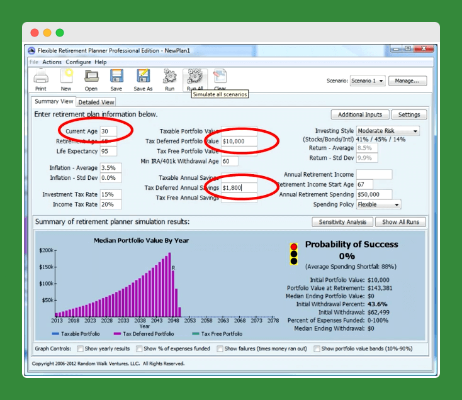This screenshot has height=400, width=462.
Task: Enable Show yearly results checkbox
Action: (81, 348)
